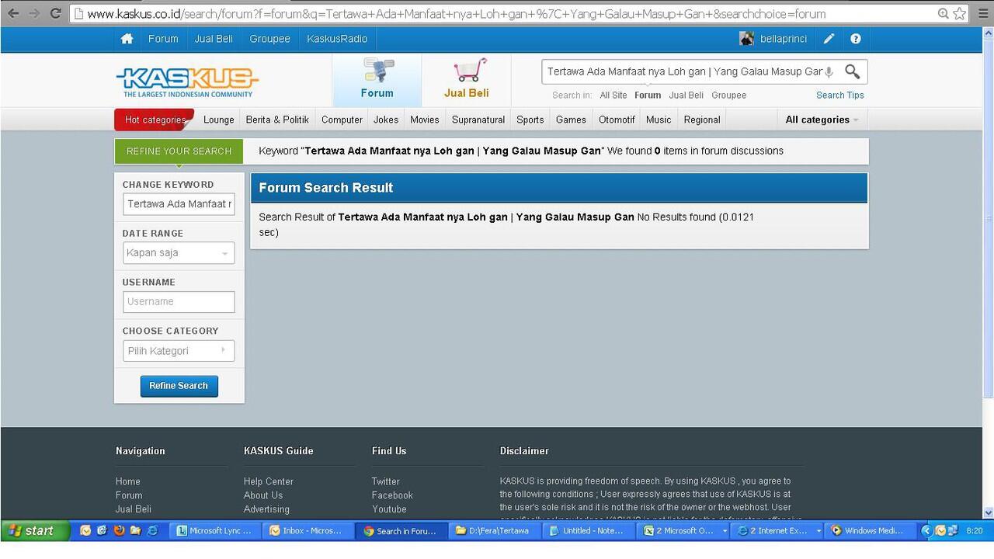Bookmark this page with the star icon

(x=959, y=13)
